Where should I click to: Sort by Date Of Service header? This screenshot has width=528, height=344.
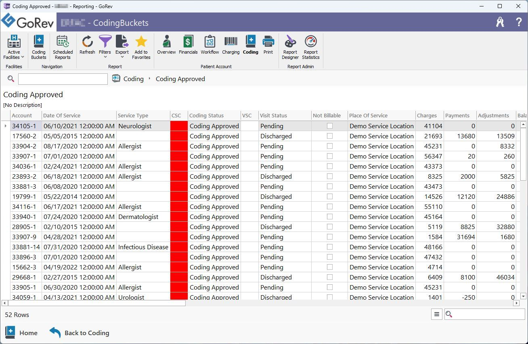tap(79, 115)
